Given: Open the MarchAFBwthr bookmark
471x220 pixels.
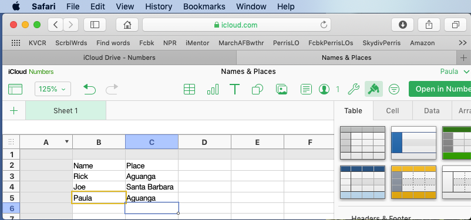Looking at the screenshot, I should (241, 43).
